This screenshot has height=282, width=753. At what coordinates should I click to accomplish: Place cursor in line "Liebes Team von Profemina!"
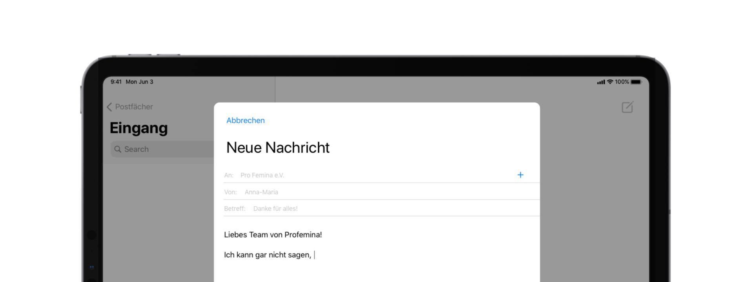click(273, 235)
